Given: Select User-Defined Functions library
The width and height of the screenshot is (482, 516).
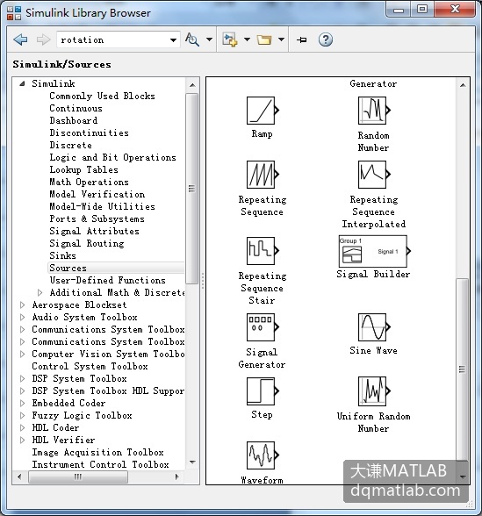Looking at the screenshot, I should click(x=107, y=281).
